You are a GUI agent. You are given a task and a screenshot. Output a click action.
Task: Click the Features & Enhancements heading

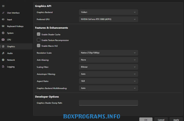pos(52,28)
